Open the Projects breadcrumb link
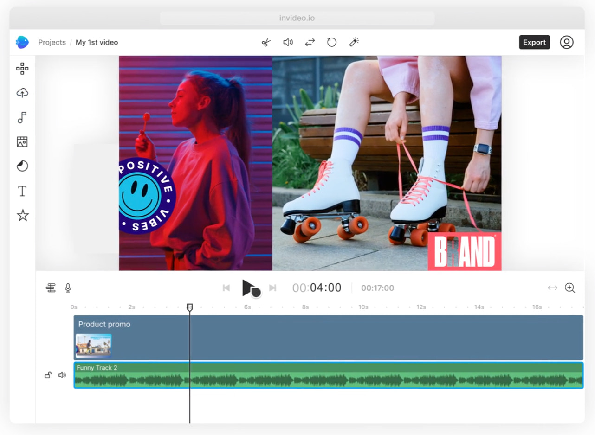This screenshot has width=595, height=435. pyautogui.click(x=52, y=42)
